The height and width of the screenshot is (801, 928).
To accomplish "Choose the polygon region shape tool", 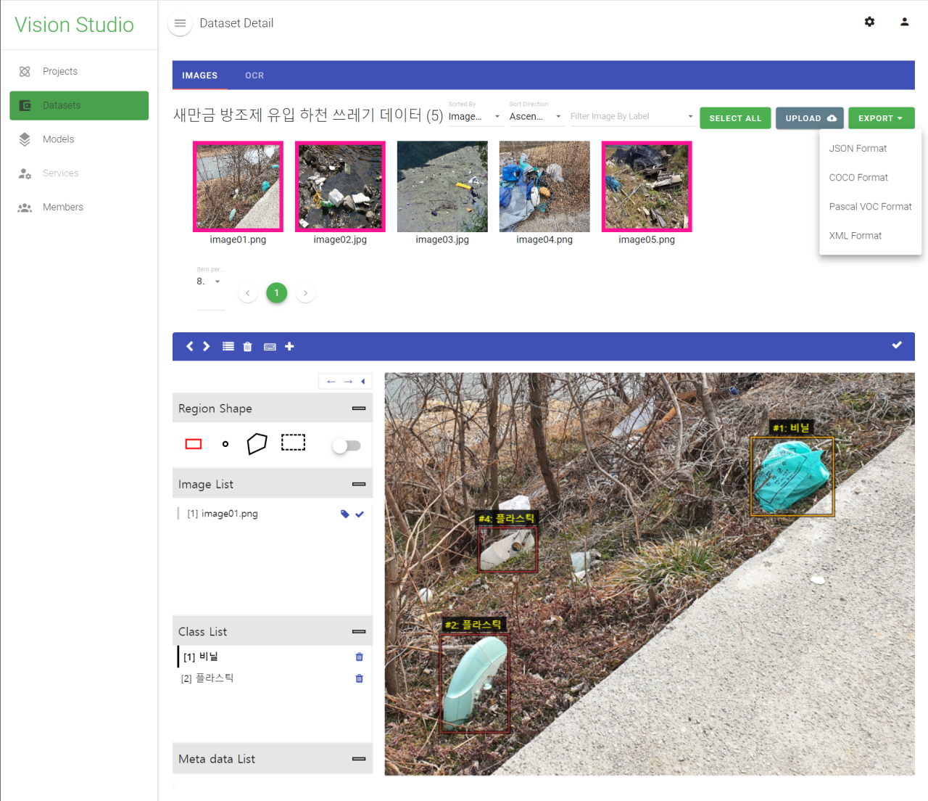I will tap(257, 443).
